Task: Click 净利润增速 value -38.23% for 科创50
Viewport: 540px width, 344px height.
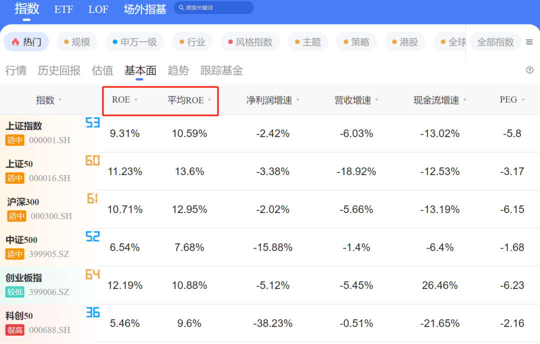Action: click(x=273, y=323)
